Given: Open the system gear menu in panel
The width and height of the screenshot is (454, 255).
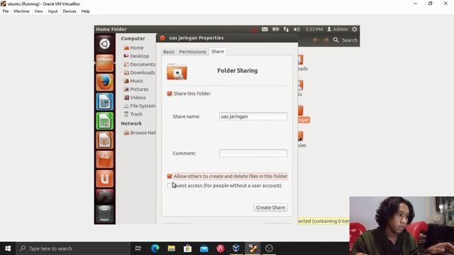Looking at the screenshot, I should click(355, 29).
